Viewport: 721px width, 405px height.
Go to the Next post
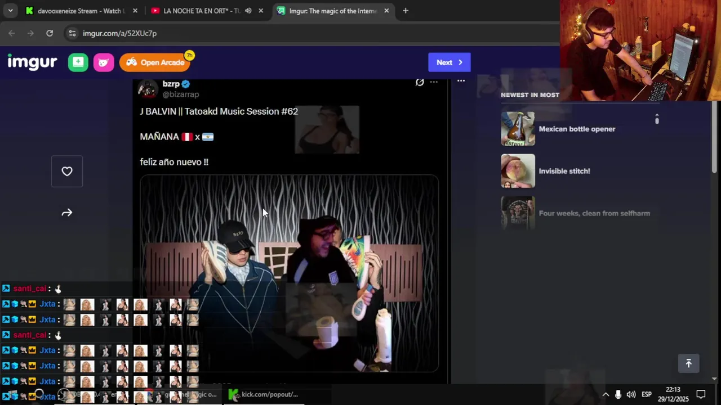[449, 62]
